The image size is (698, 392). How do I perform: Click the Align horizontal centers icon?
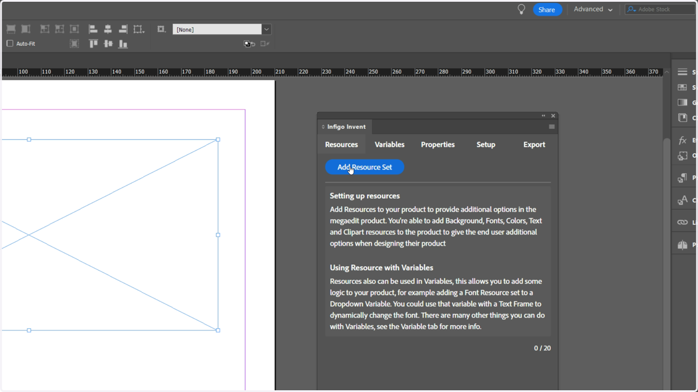[x=108, y=29]
